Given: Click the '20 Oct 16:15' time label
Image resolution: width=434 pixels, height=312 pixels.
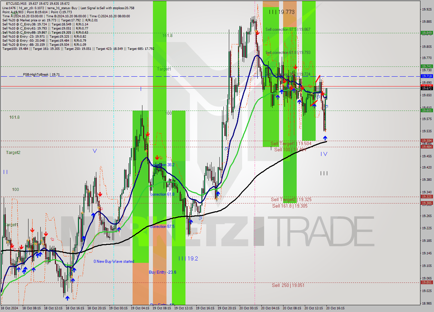Looking at the screenshot, I should click(x=335, y=308).
